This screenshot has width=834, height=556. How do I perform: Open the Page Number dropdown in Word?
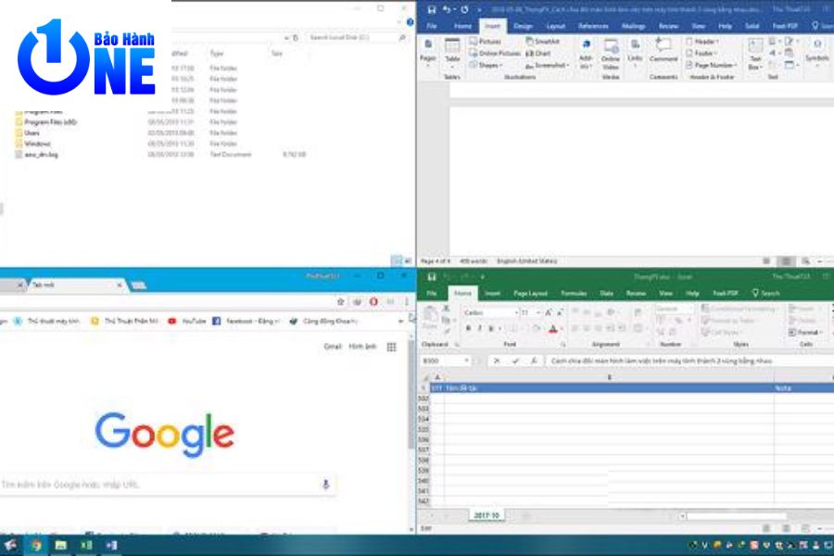(x=713, y=66)
